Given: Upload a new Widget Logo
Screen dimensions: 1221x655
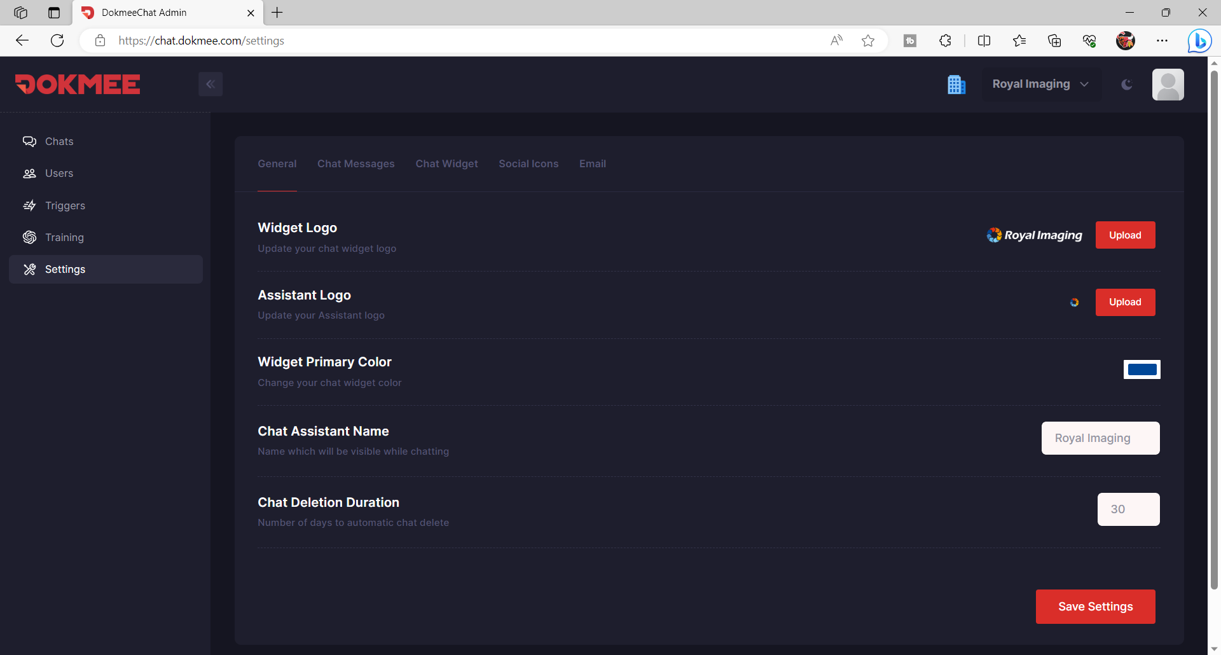Looking at the screenshot, I should click(x=1125, y=235).
